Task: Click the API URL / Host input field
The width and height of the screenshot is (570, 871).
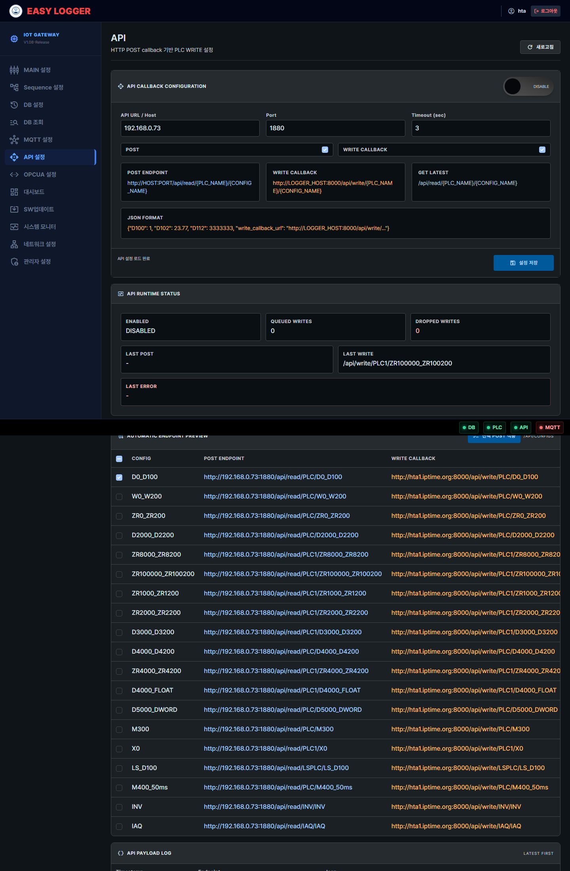Action: 190,128
